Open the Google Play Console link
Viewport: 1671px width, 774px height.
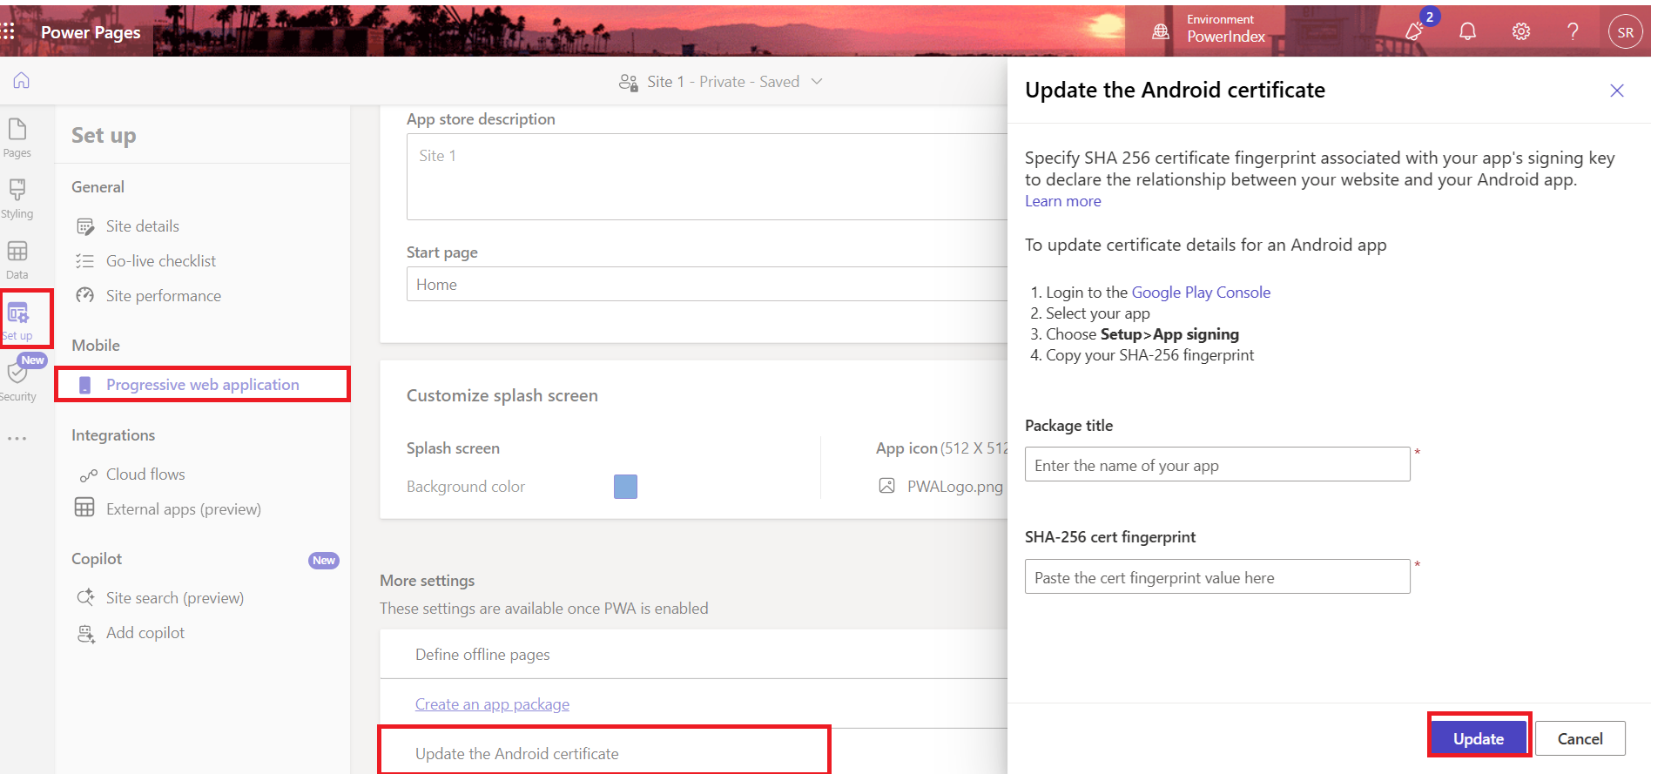(1200, 293)
